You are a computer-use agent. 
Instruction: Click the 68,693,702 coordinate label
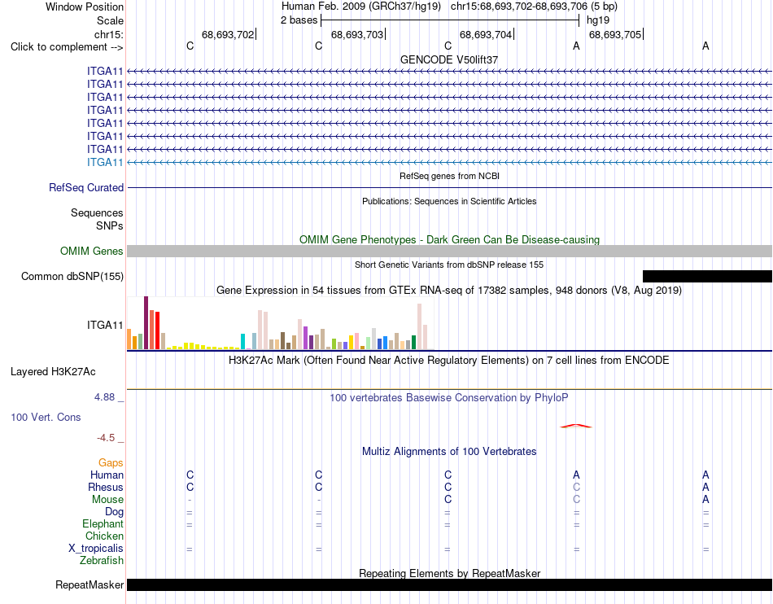click(228, 34)
